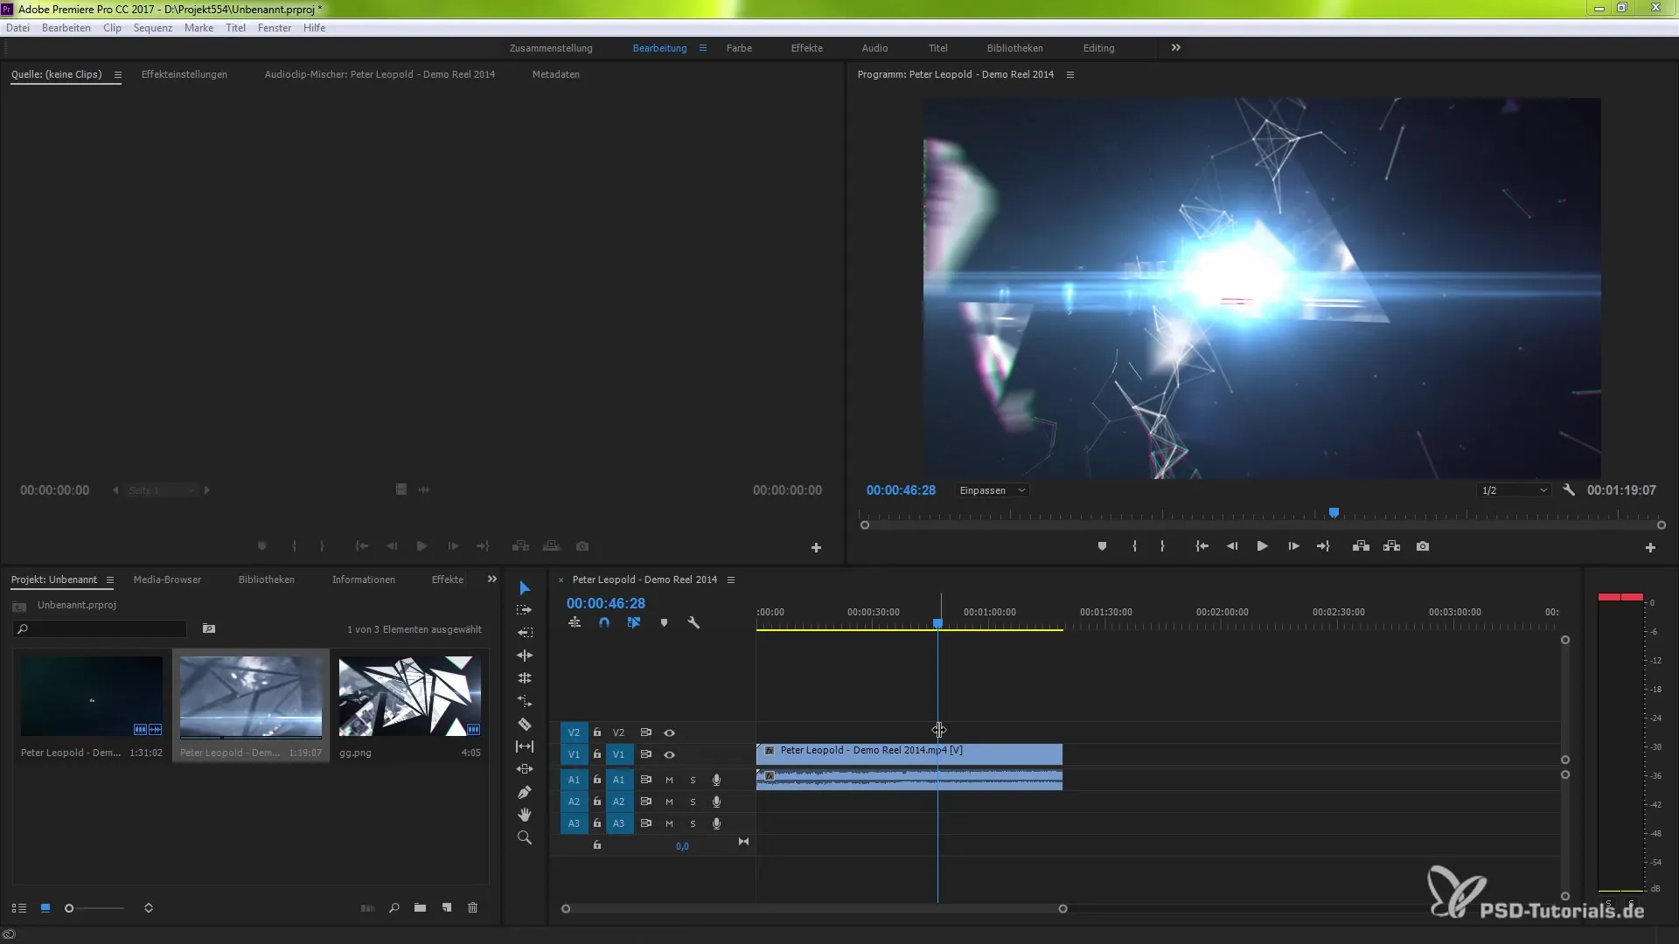Image resolution: width=1679 pixels, height=944 pixels.
Task: Click program monitor playhead scrubber
Action: tap(1334, 513)
